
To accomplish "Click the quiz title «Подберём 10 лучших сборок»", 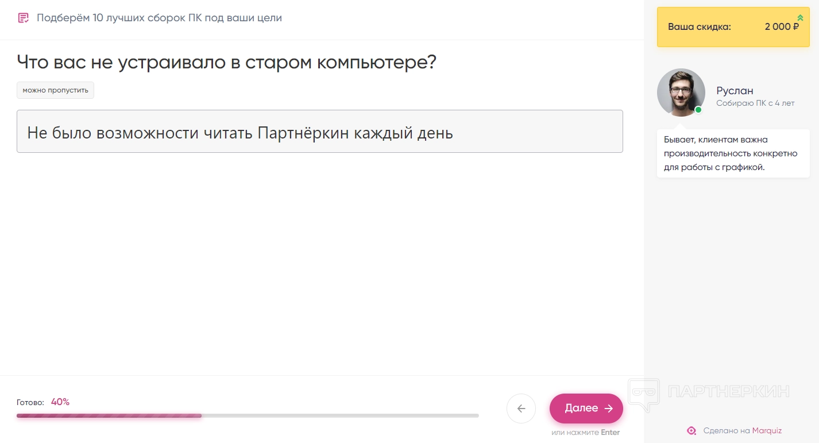I will [159, 18].
